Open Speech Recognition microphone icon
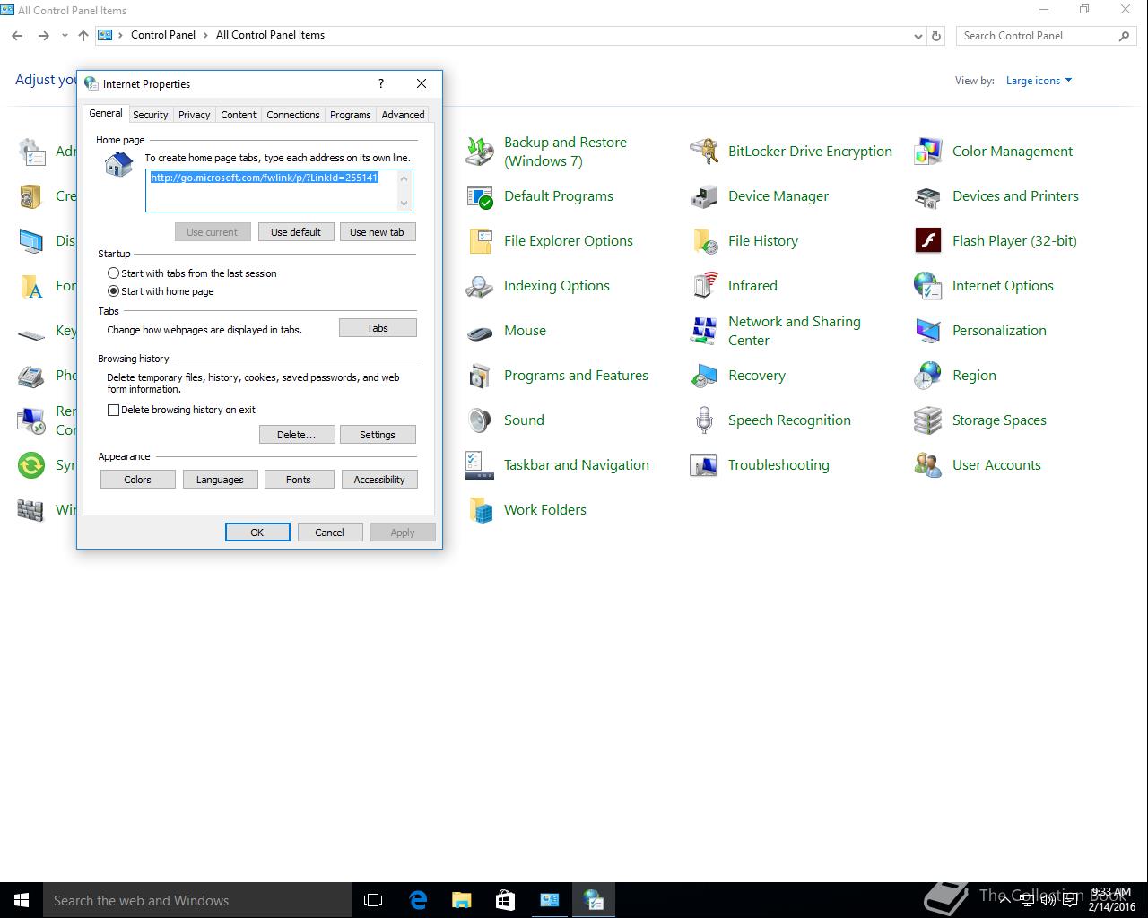Image resolution: width=1148 pixels, height=918 pixels. tap(704, 420)
